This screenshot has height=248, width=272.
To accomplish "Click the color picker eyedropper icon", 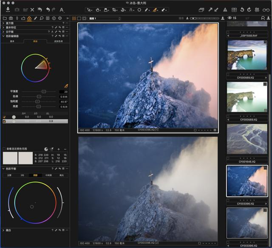I will pyautogui.click(x=66, y=86).
